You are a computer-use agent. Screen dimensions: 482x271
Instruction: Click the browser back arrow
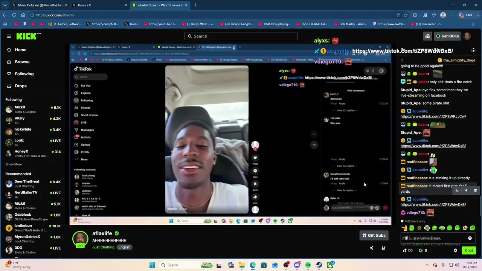tap(5, 15)
